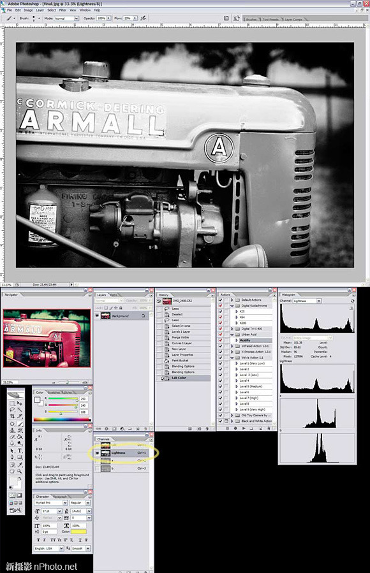Choose the Horizontal Type tool
This screenshot has width=370, height=573.
20,451
